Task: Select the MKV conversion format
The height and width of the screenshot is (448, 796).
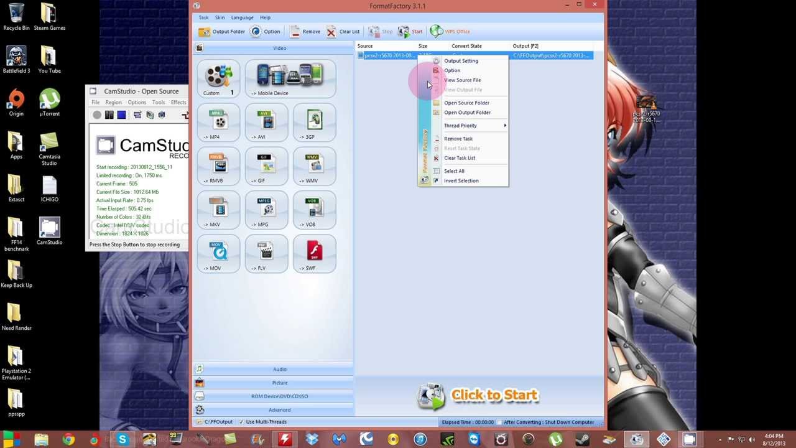Action: [218, 210]
